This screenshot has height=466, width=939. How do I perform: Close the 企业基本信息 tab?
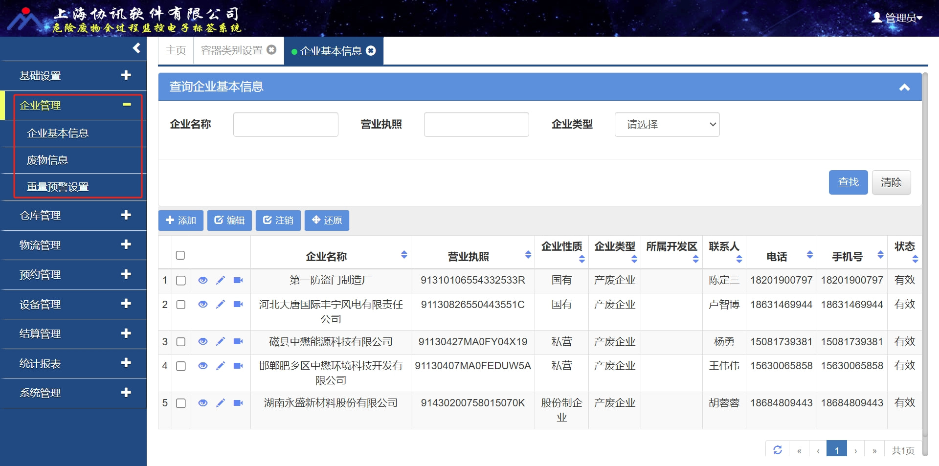pyautogui.click(x=371, y=50)
